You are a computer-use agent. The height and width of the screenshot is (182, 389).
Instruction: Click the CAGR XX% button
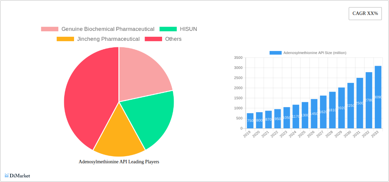point(365,14)
